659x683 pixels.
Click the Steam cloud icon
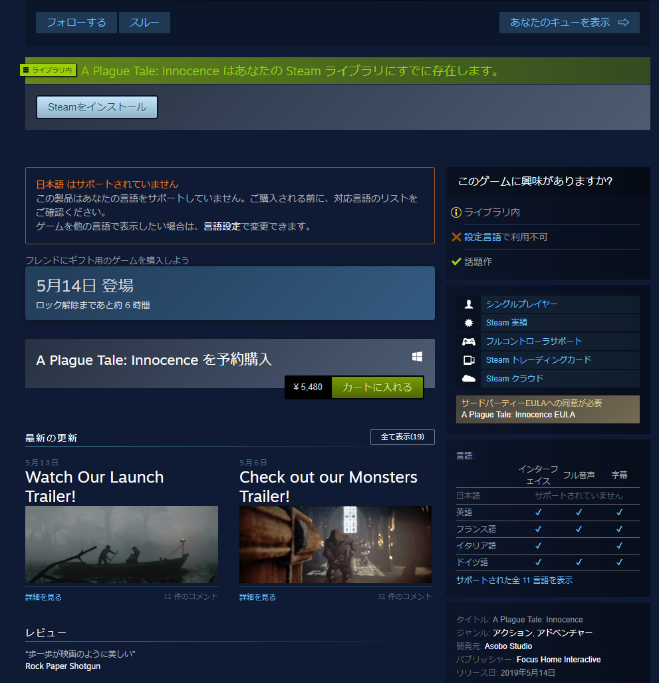(468, 379)
